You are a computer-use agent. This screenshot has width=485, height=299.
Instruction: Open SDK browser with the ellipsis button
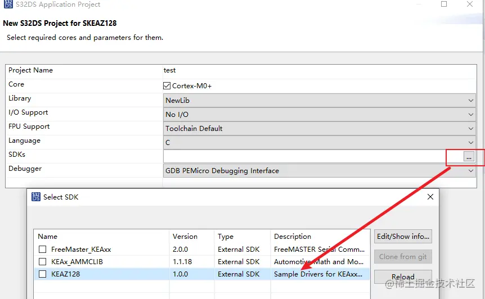(469, 157)
